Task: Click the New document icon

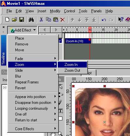Action: pos(8,19)
